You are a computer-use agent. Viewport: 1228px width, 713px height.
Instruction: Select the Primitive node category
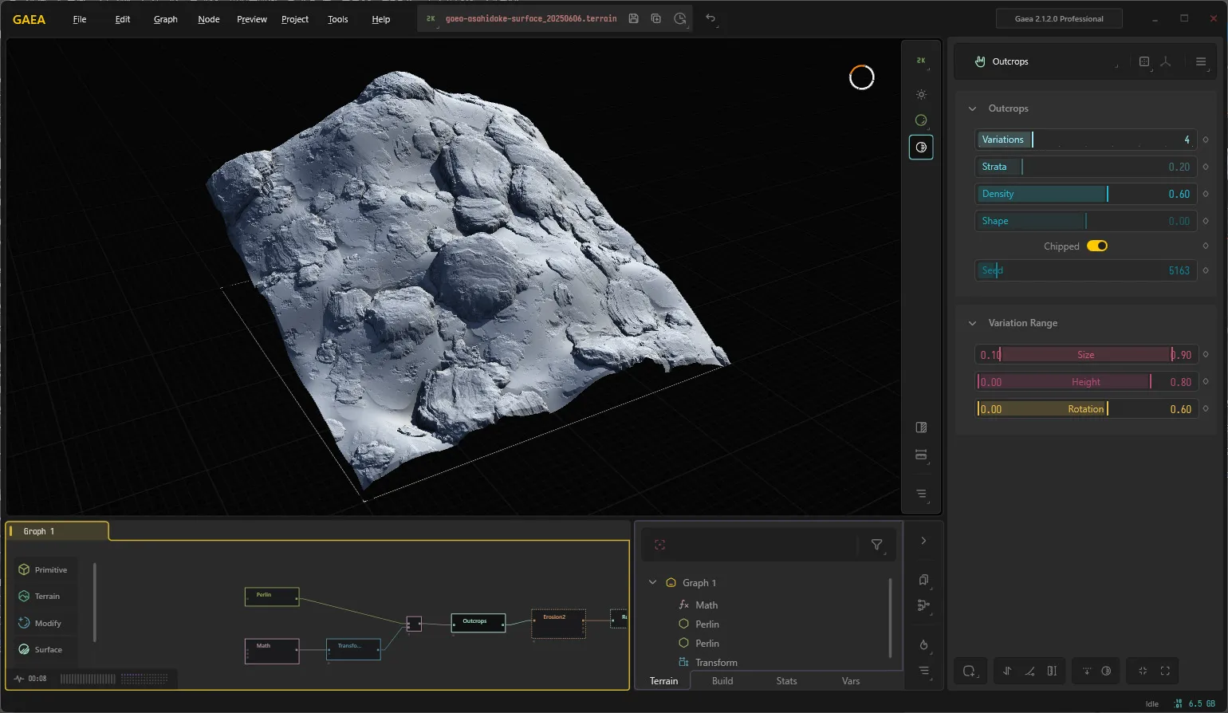pos(44,569)
